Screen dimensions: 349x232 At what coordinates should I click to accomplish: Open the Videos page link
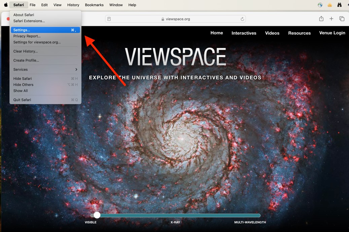(x=272, y=33)
